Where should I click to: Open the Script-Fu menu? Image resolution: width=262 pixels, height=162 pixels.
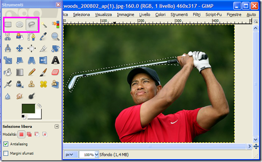214,15
